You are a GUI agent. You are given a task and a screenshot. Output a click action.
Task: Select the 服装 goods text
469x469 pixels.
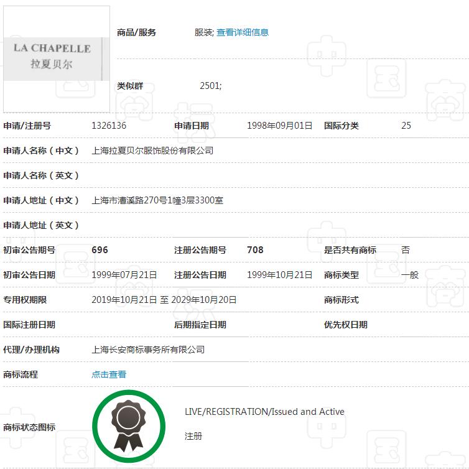point(203,32)
